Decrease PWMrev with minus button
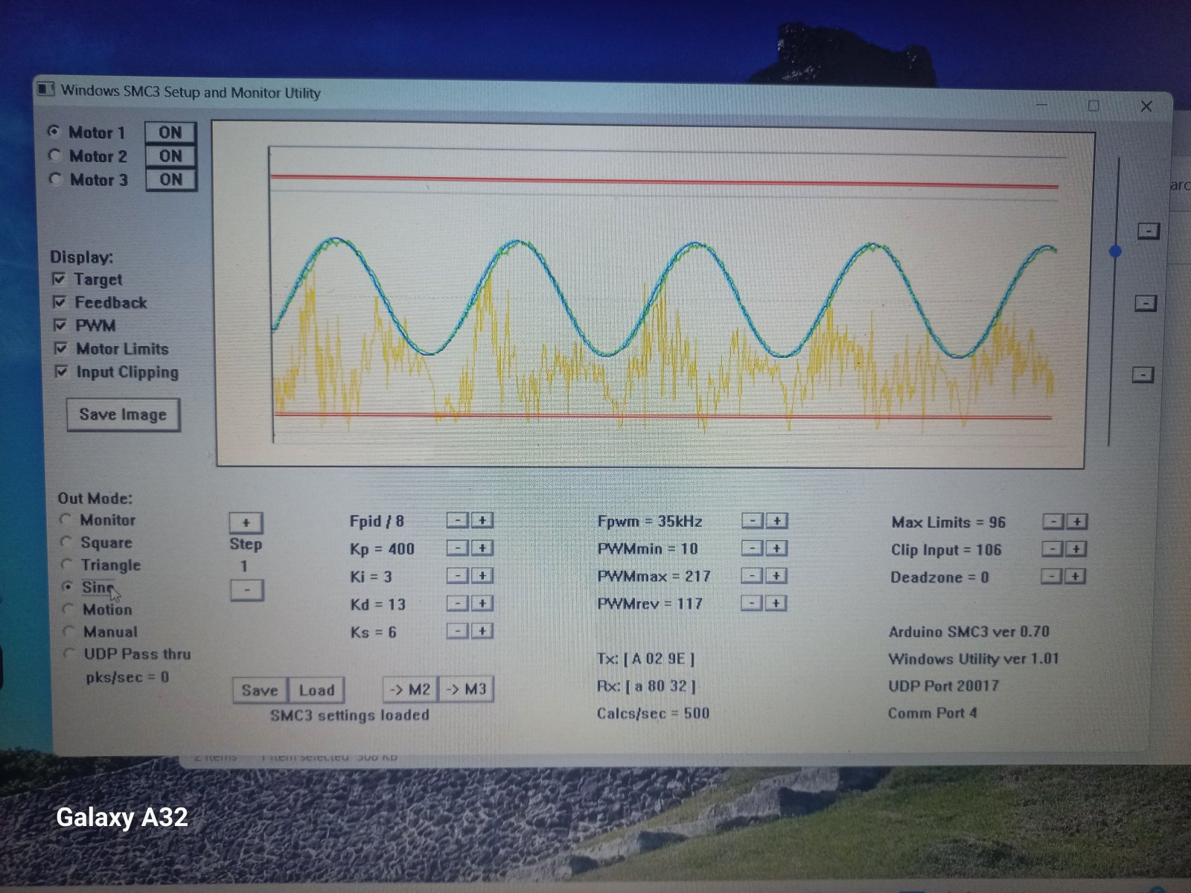The width and height of the screenshot is (1191, 893). click(x=752, y=603)
